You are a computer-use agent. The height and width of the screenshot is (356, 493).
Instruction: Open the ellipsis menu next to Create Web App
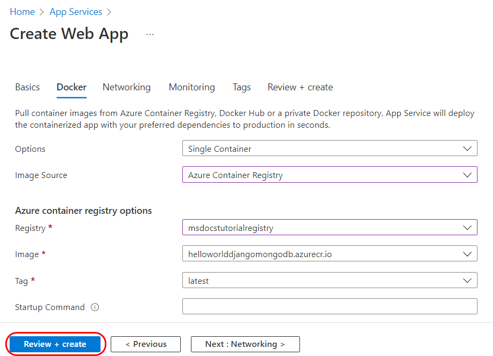150,33
